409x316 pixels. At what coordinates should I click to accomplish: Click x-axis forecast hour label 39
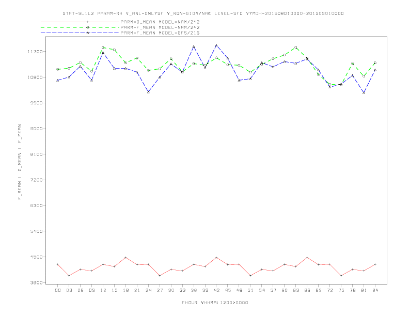coord(206,290)
